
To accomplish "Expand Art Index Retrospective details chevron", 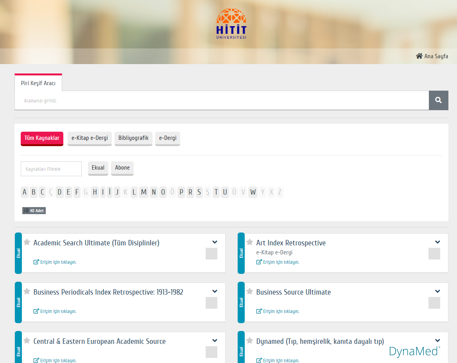I will pos(437,242).
